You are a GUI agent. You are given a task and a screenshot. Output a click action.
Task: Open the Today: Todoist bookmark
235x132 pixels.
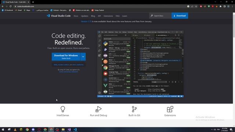98,10
